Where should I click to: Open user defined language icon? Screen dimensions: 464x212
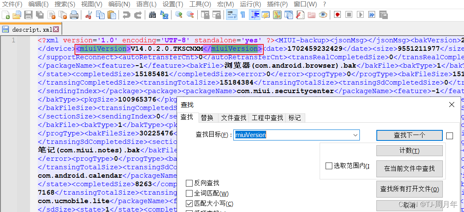pos(265,14)
